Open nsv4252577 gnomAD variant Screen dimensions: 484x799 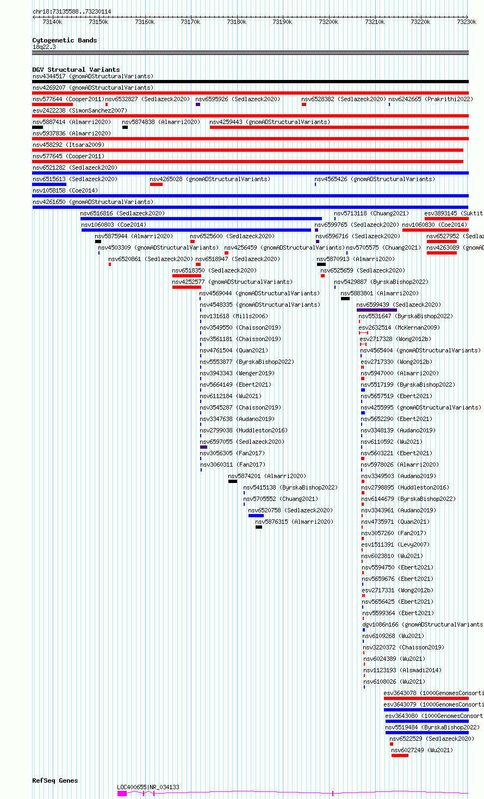[x=232, y=282]
